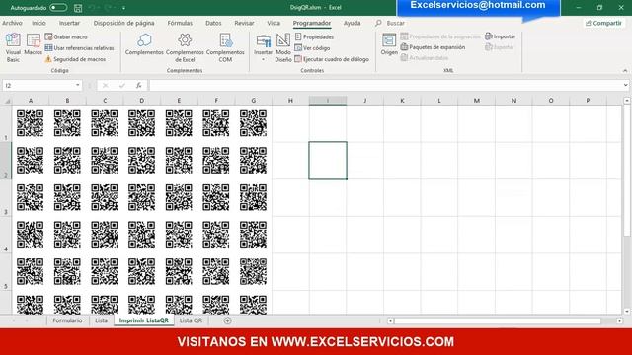Click the horizontal scrollbar track

pos(504,320)
